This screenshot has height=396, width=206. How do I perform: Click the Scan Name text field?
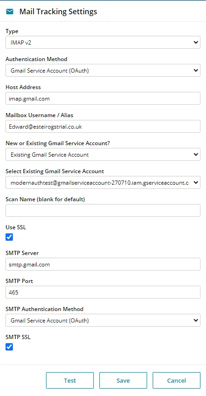(x=103, y=210)
